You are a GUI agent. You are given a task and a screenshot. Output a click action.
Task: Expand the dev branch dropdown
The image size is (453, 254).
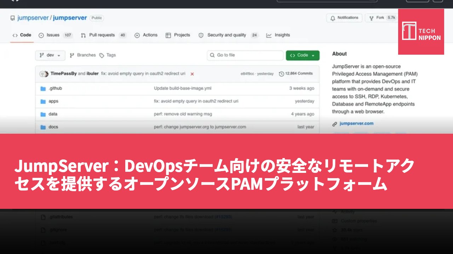coord(50,55)
